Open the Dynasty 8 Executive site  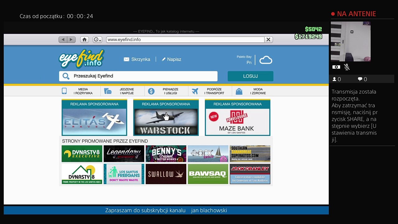tap(82, 154)
